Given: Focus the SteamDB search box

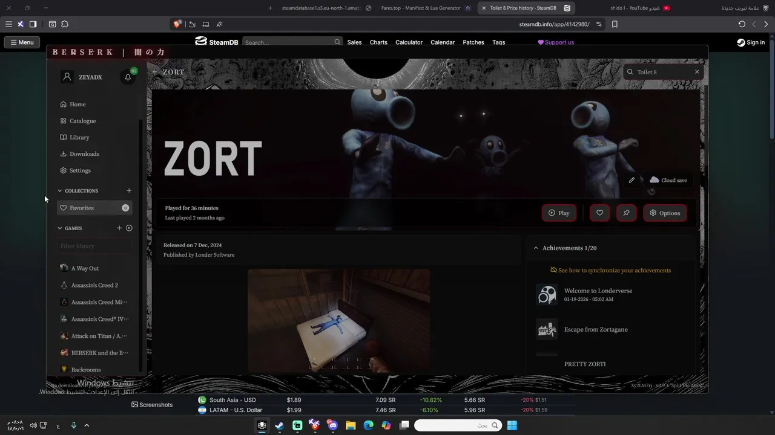Looking at the screenshot, I should coord(292,42).
